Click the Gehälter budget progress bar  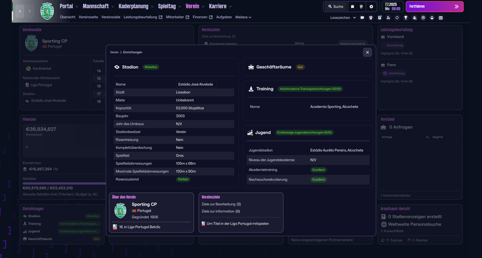coord(64,183)
